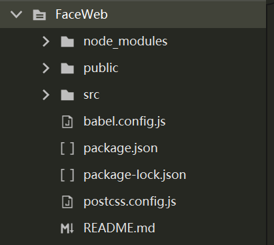This screenshot has height=245, width=274.
Task: Select package-lock.json file name
Action: pyautogui.click(x=135, y=175)
